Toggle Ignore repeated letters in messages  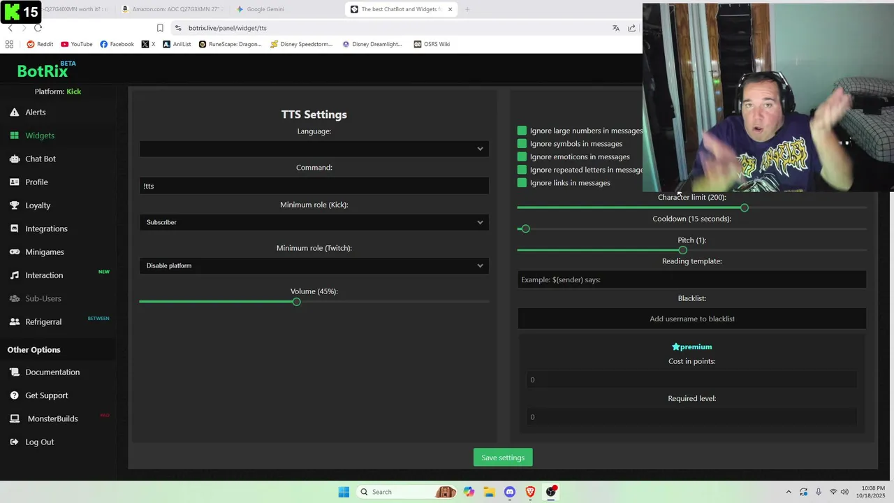(x=522, y=170)
